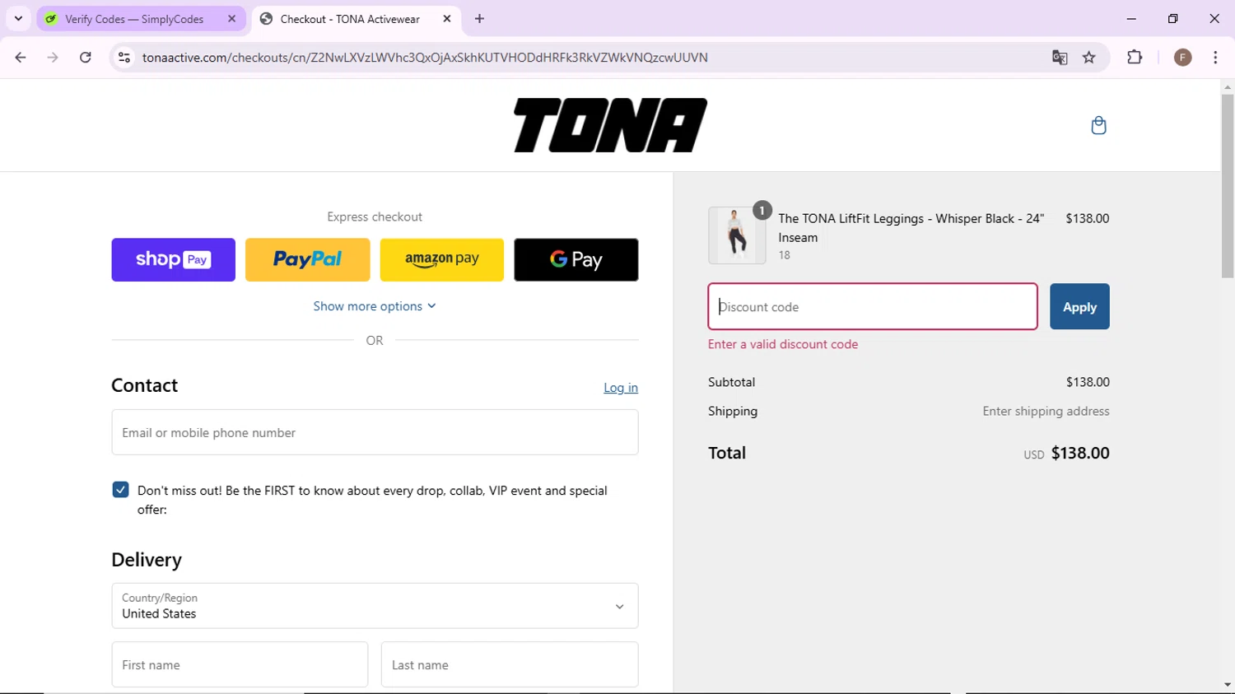Apply the discount code

coord(1079,306)
